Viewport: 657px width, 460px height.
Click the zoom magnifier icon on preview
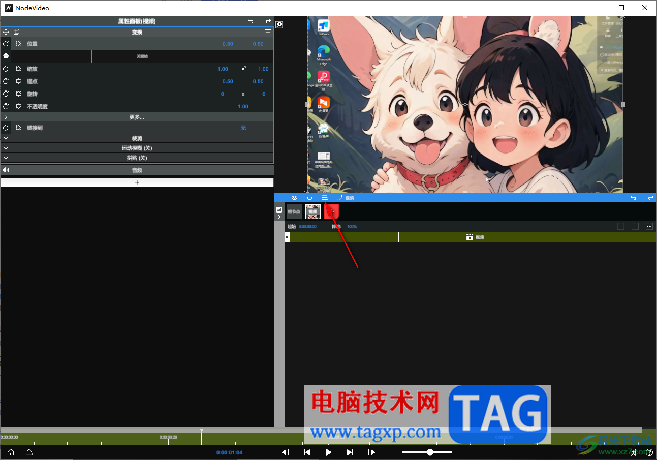(279, 24)
